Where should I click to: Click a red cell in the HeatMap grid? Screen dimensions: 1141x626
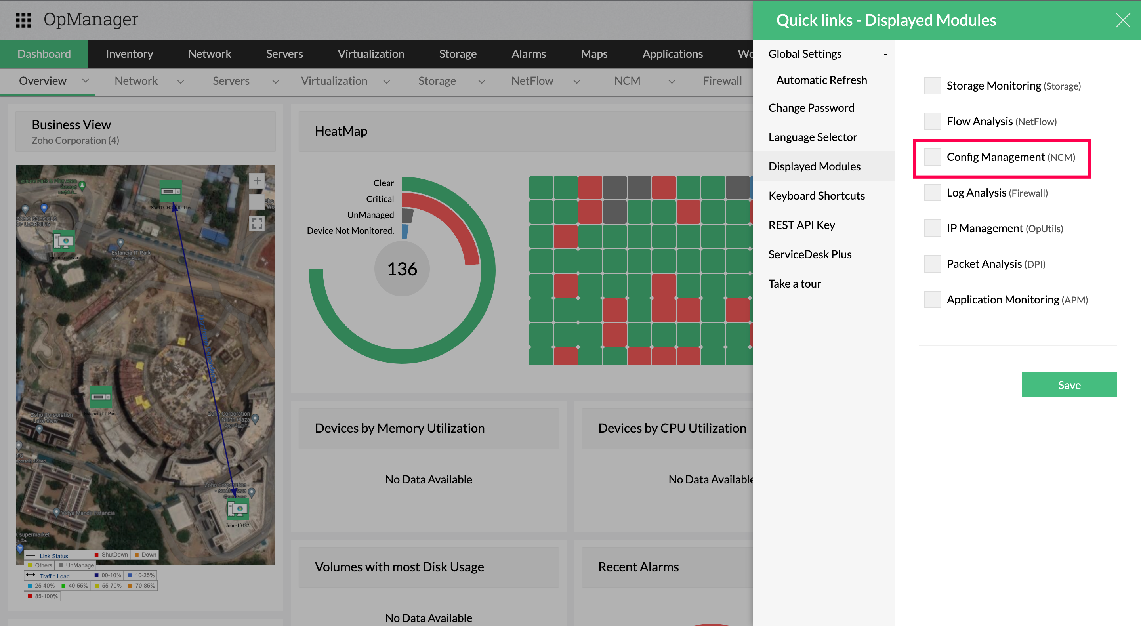pyautogui.click(x=590, y=187)
